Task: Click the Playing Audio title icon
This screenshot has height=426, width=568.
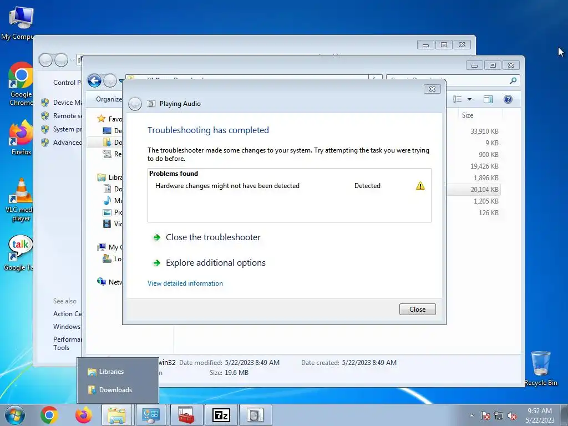Action: tap(151, 104)
